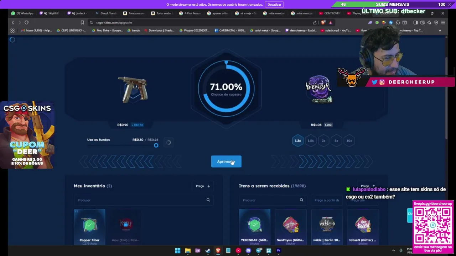The width and height of the screenshot is (456, 256).
Task: Switch to Brave browser in the taskbar
Action: [x=218, y=251]
